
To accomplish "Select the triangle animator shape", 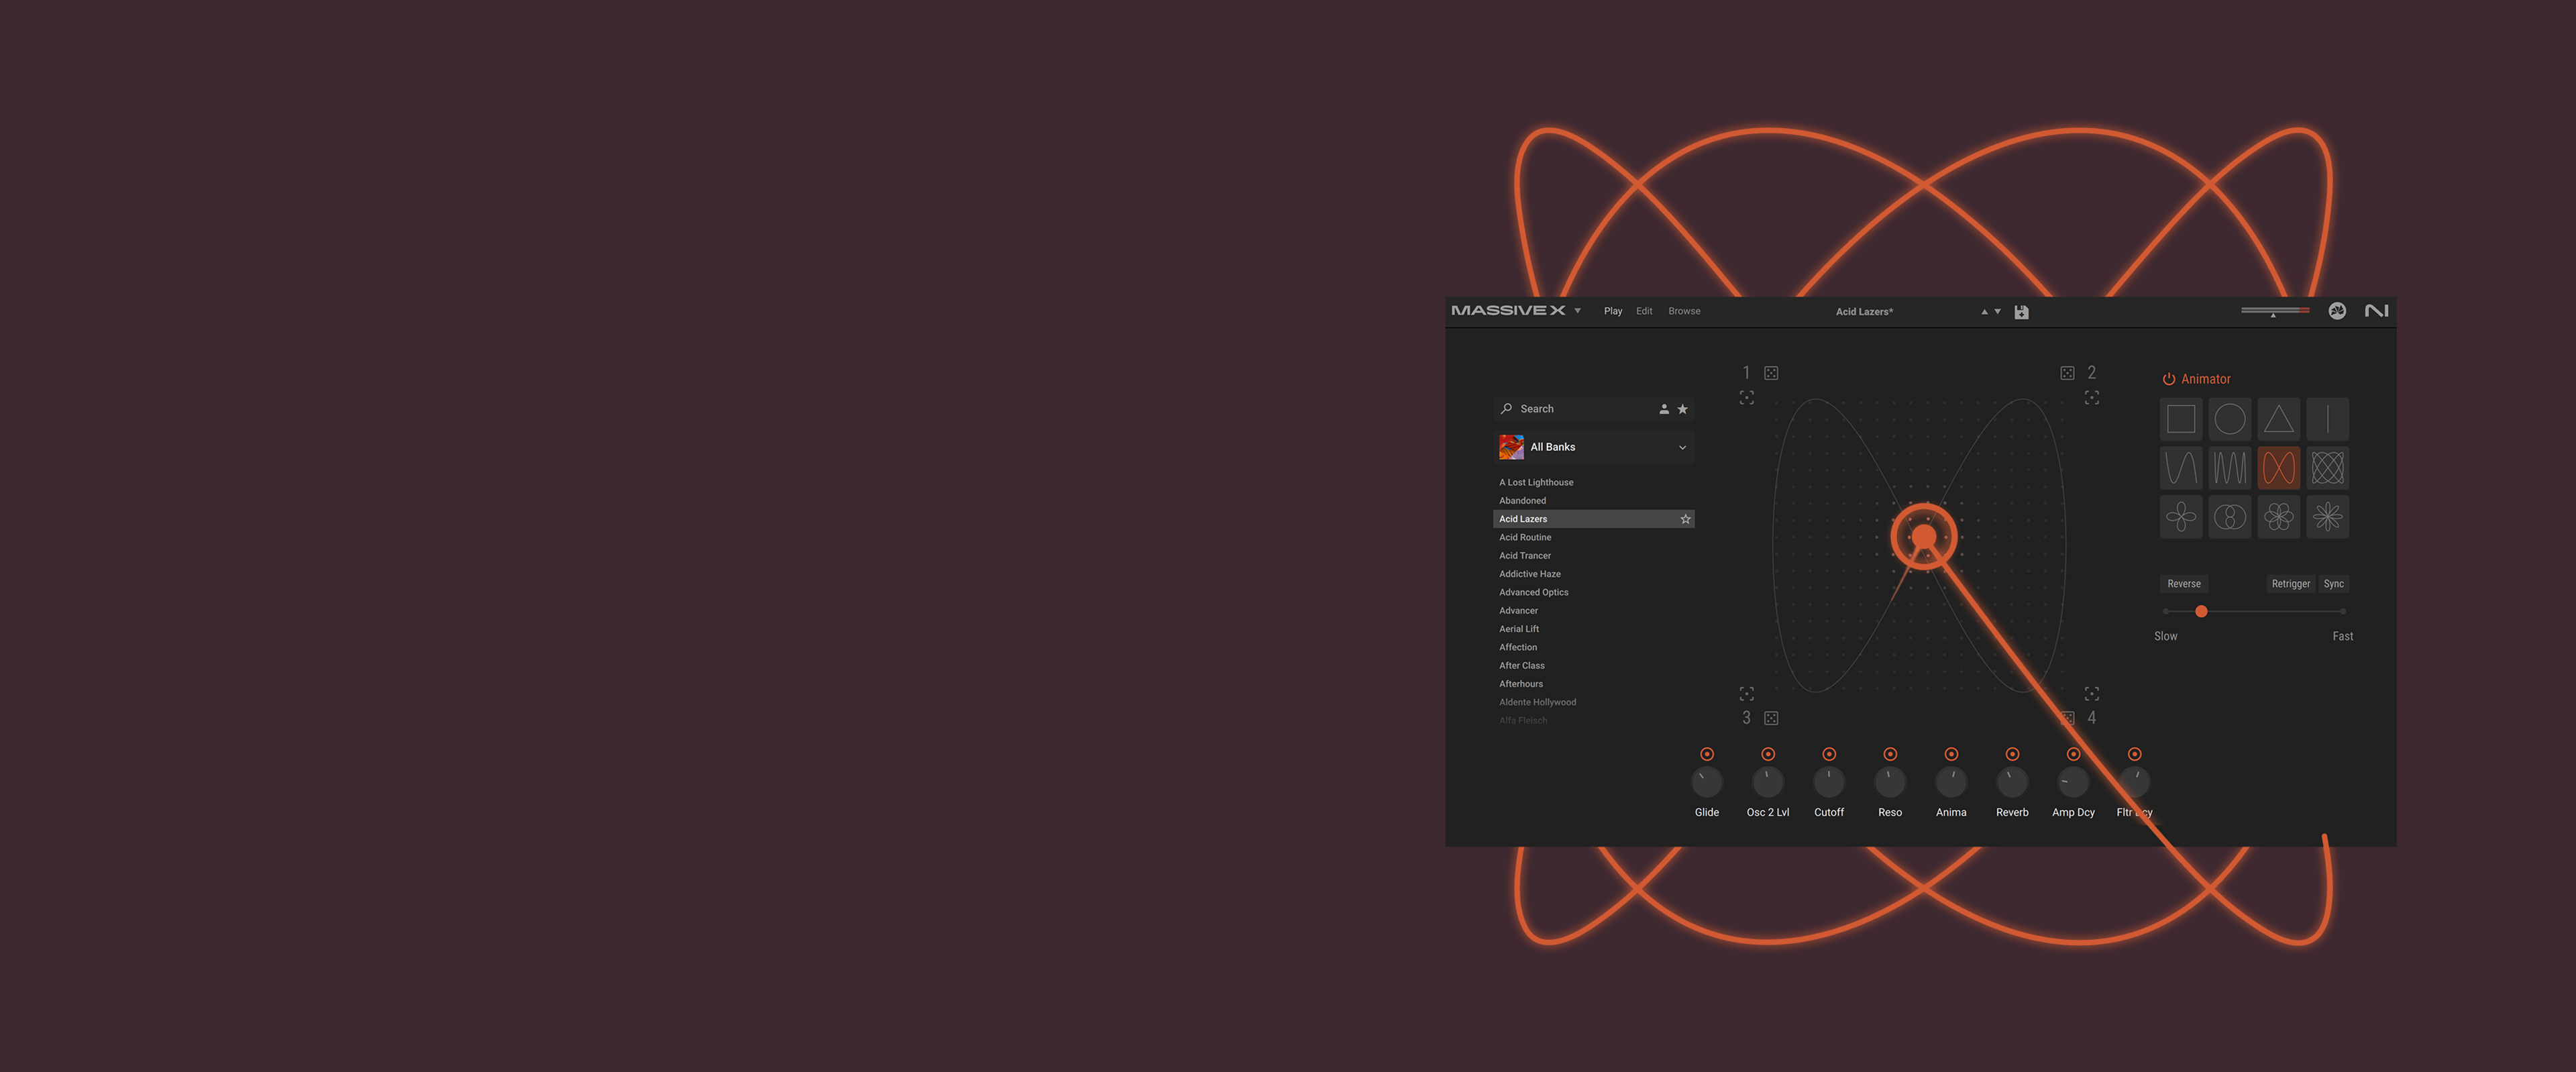I will [x=2278, y=419].
